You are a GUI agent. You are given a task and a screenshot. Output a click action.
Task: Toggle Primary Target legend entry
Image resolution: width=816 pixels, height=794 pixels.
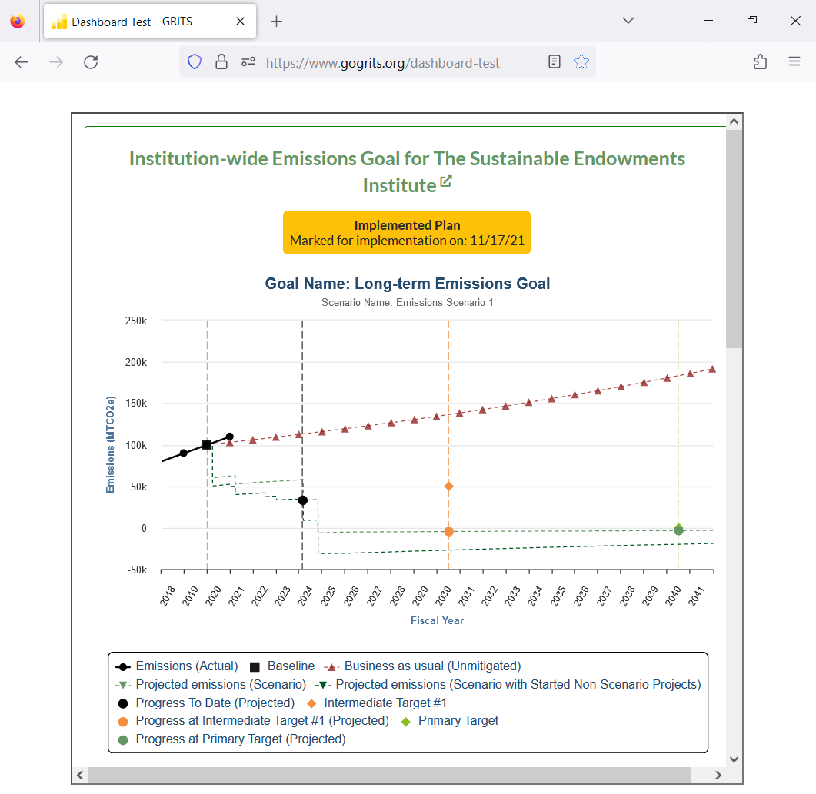coord(450,721)
